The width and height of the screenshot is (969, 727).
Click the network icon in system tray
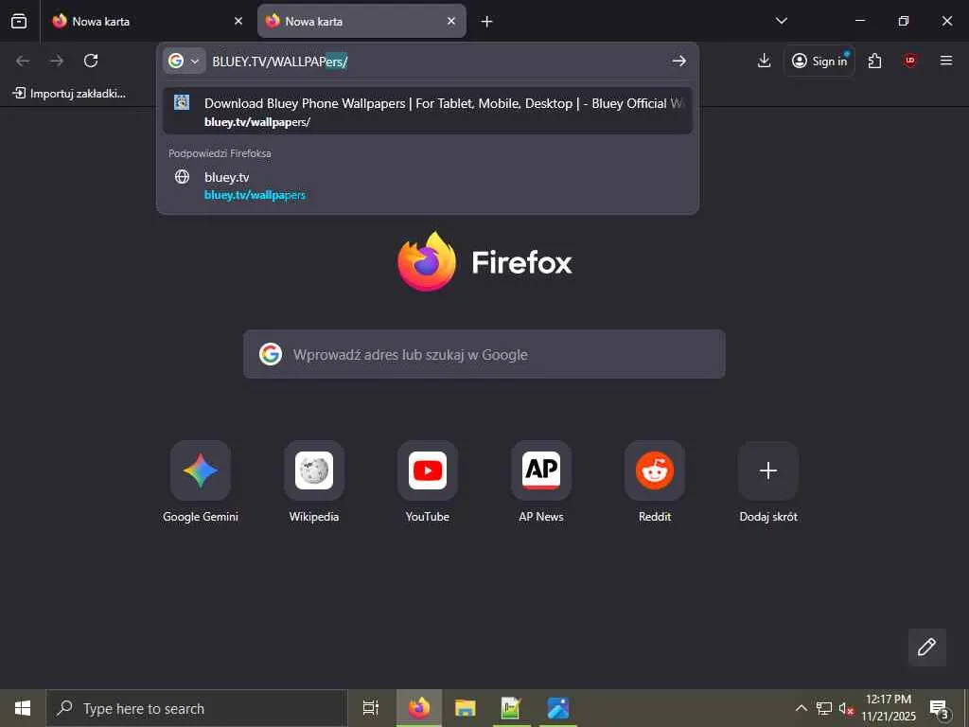coord(824,708)
